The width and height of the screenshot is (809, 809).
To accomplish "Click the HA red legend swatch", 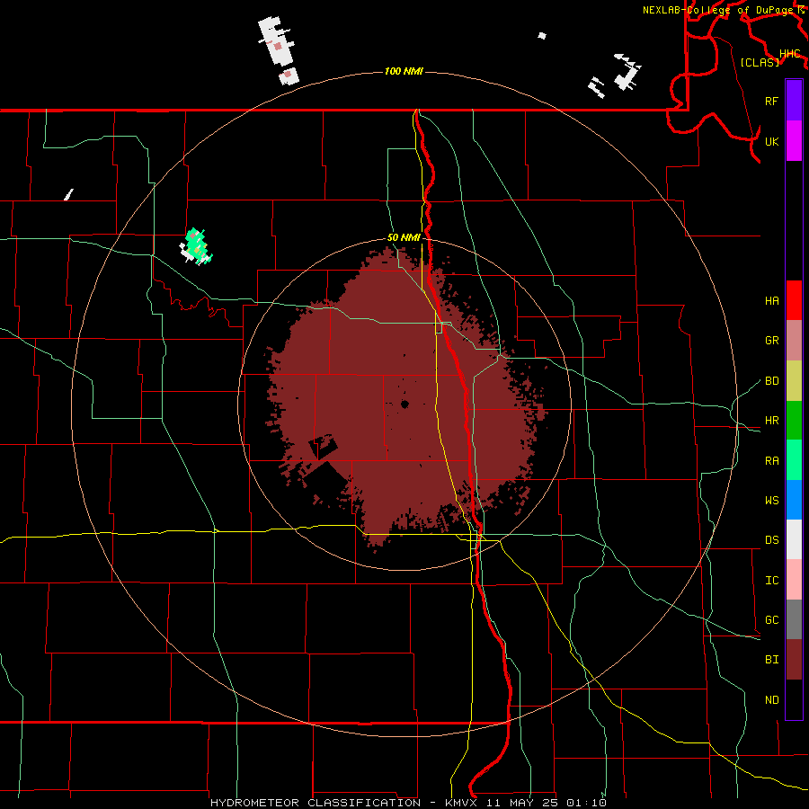I will [x=794, y=300].
